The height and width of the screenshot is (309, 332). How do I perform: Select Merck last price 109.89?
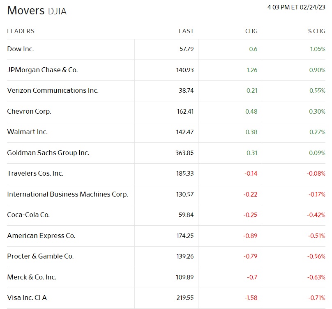(x=184, y=277)
